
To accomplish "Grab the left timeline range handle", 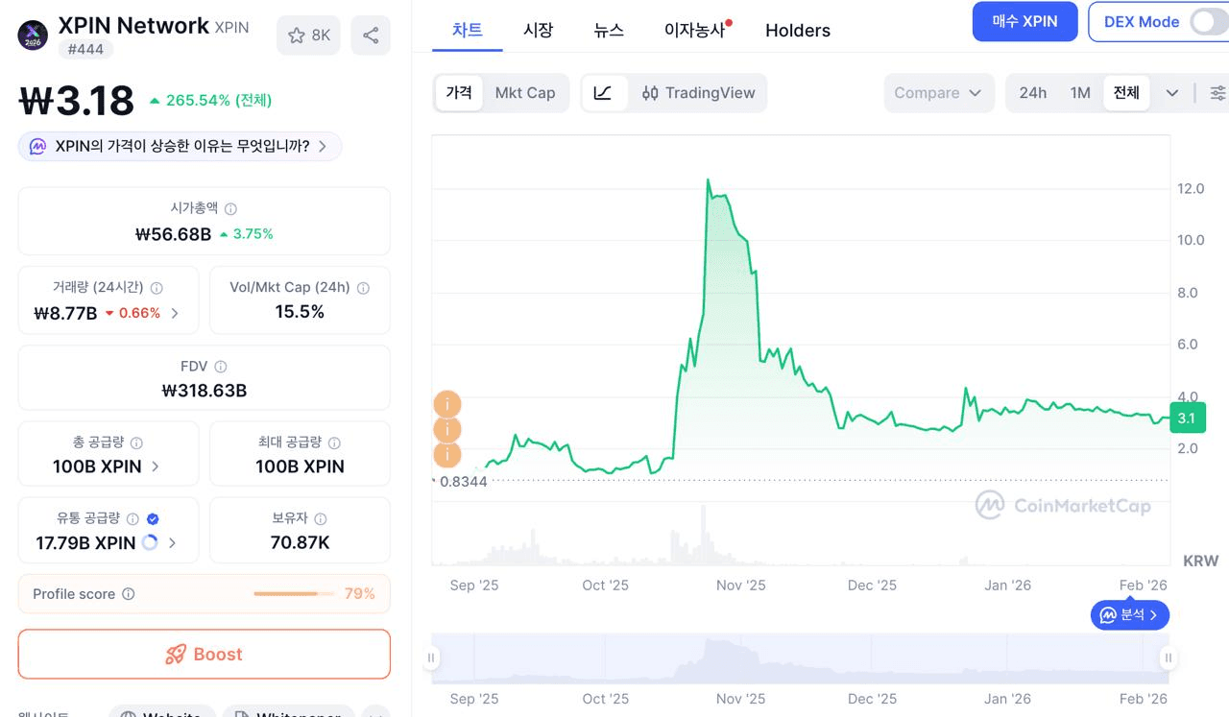I will coord(432,657).
